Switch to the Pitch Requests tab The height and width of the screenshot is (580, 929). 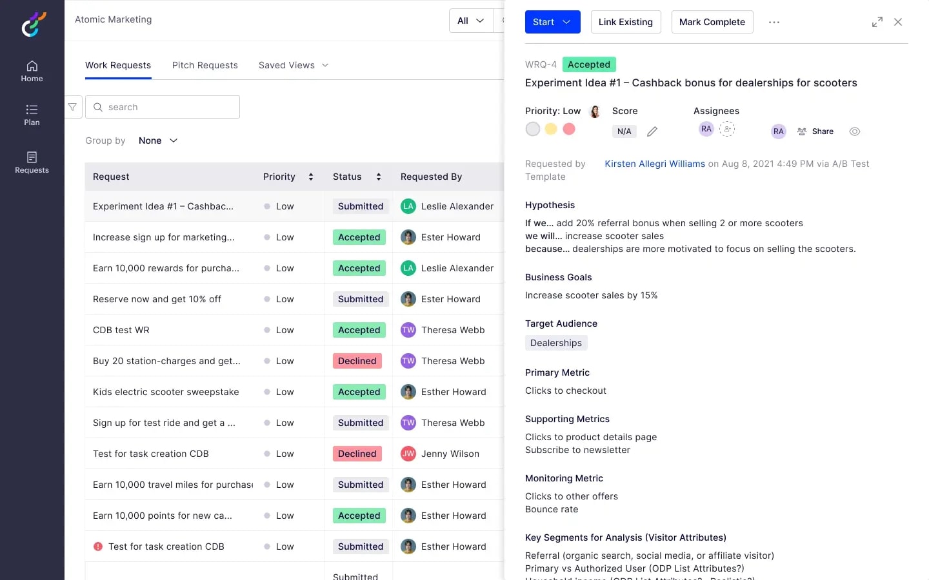click(205, 65)
